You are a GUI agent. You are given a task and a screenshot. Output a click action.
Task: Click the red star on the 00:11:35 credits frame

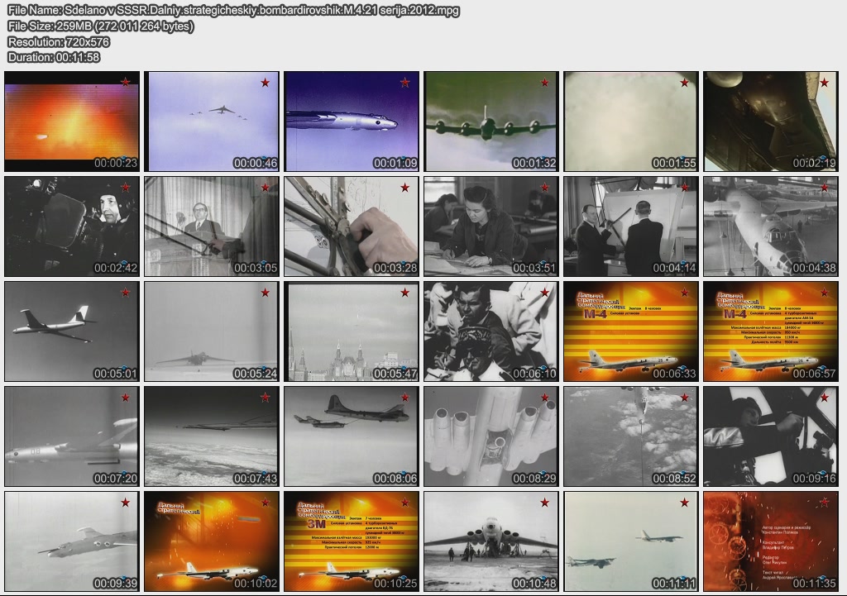(x=824, y=503)
